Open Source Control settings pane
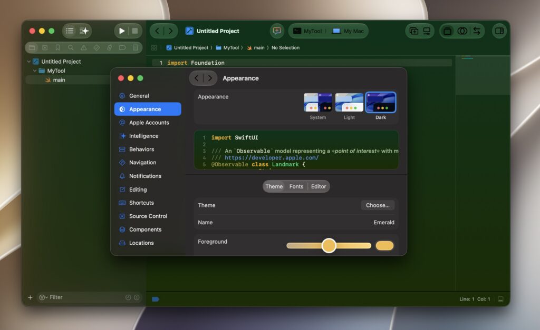Screen dimensions: 540x330 pos(148,216)
